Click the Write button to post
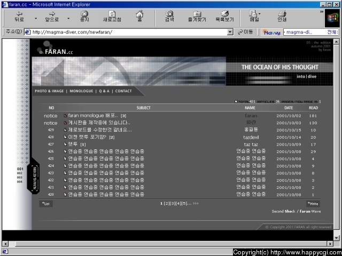Image resolution: width=342 pixels, height=256 pixels. [x=313, y=204]
